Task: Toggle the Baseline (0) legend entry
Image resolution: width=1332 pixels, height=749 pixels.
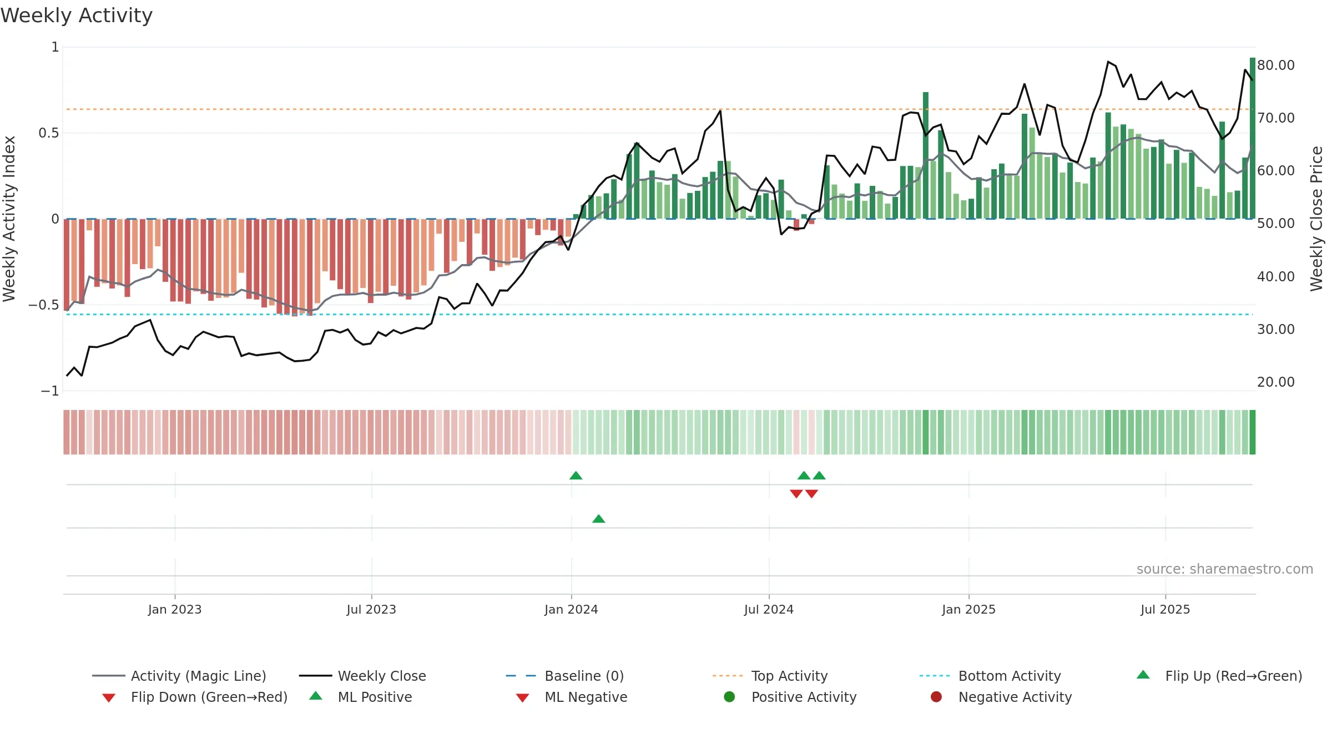Action: tap(565, 676)
